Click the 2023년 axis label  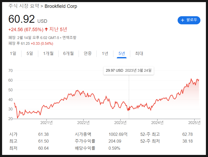click(x=120, y=122)
